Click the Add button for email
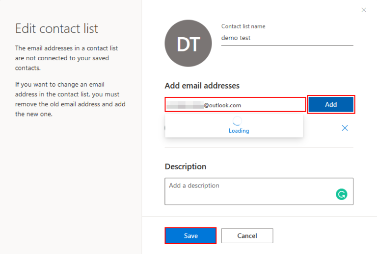 [331, 104]
